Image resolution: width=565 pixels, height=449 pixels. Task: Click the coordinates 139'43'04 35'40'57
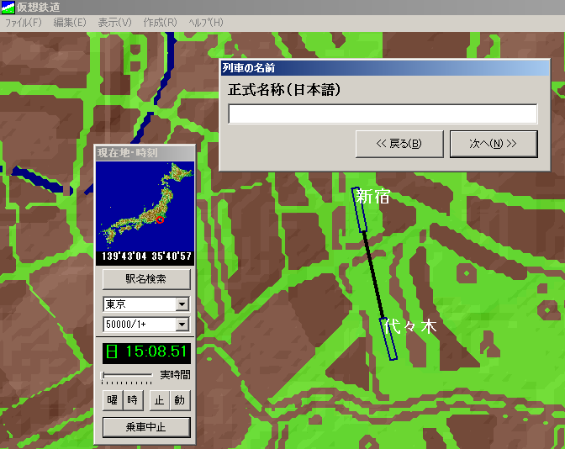146,256
